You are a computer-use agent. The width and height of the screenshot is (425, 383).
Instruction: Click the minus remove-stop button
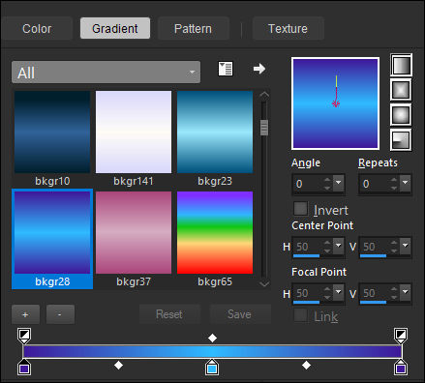click(x=60, y=314)
